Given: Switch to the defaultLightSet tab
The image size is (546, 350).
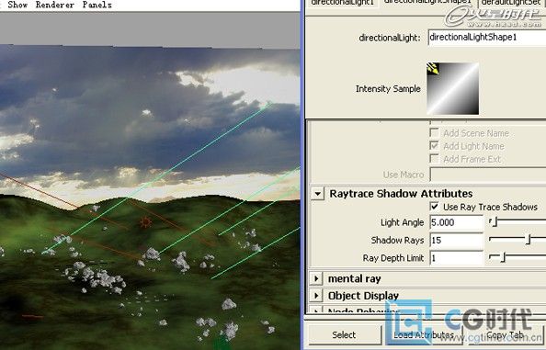Looking at the screenshot, I should click(511, 3).
